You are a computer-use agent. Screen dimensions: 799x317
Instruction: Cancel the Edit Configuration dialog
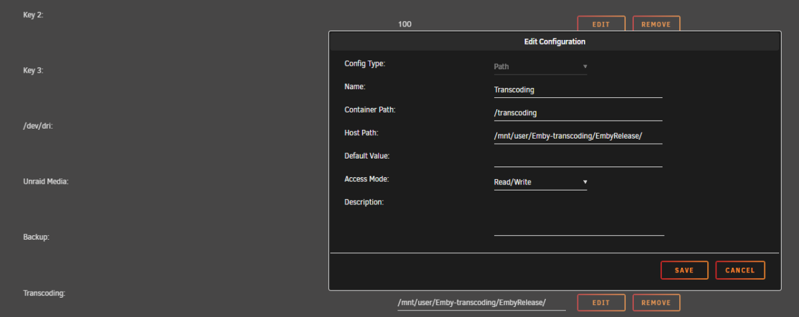(x=740, y=270)
